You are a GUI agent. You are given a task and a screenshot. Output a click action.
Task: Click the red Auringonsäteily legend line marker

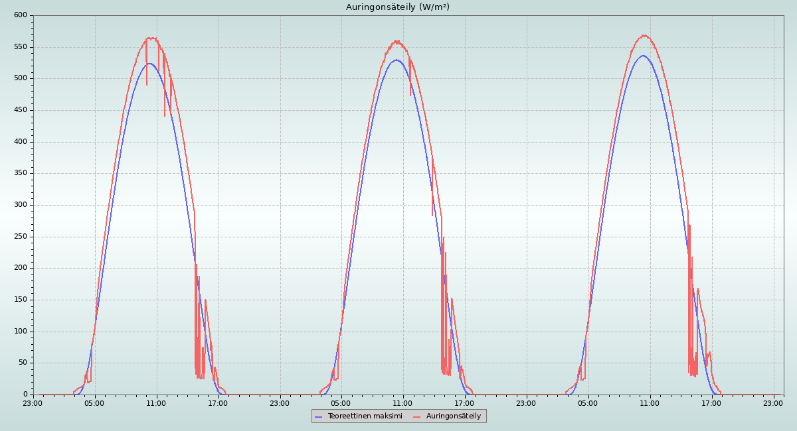416,416
